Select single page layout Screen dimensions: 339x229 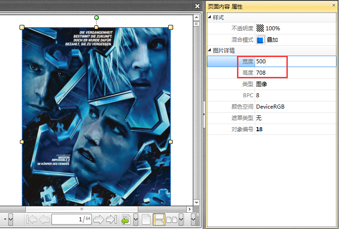point(146,219)
